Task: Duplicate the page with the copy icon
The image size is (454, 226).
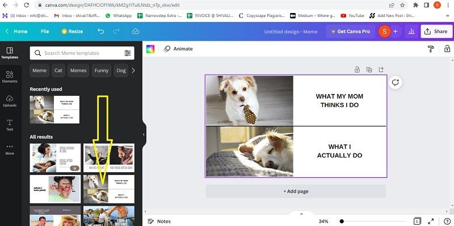Action: pyautogui.click(x=369, y=69)
